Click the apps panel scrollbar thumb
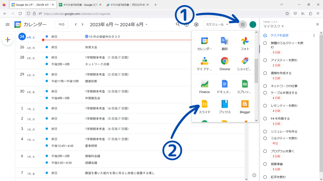The height and width of the screenshot is (181, 323). click(256, 71)
